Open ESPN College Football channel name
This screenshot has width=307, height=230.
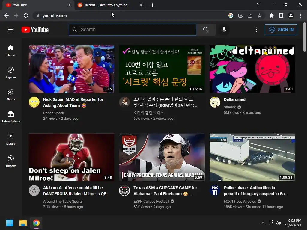[151, 202]
